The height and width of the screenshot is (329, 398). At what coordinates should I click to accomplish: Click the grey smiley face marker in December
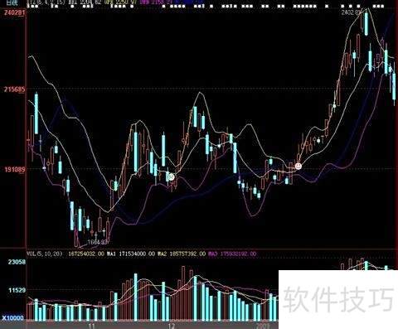click(x=172, y=177)
